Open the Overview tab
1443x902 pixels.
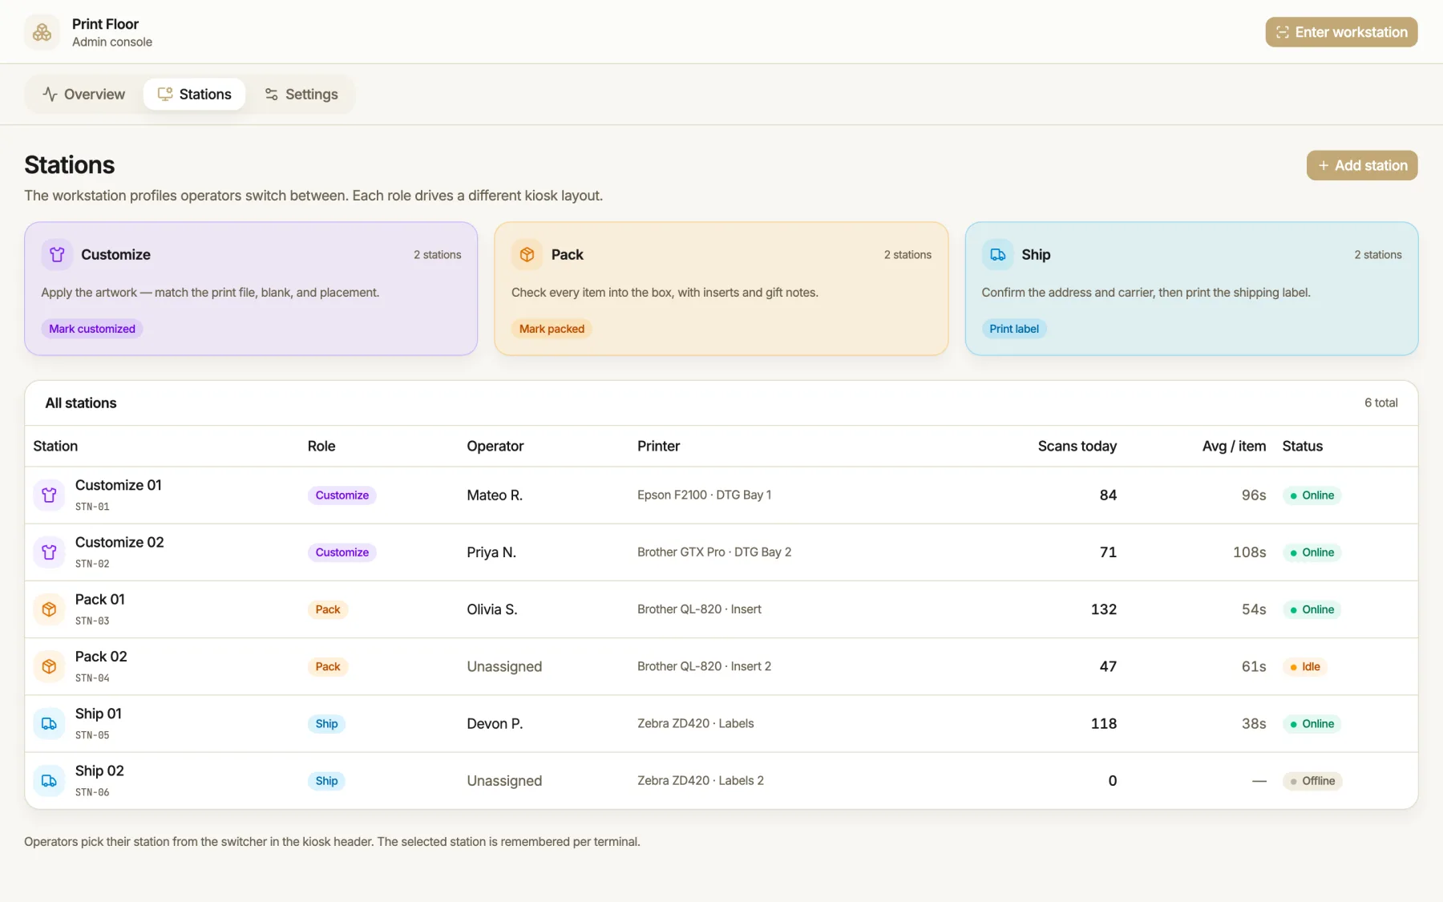click(83, 94)
